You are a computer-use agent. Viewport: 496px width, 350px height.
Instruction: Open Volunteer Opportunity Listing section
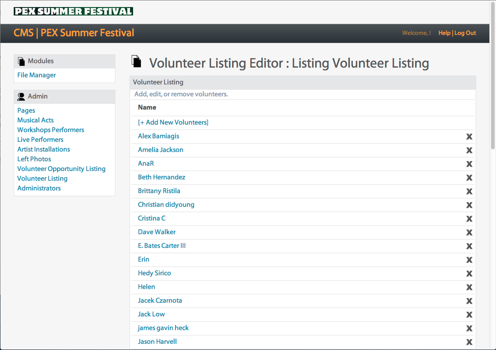(61, 169)
